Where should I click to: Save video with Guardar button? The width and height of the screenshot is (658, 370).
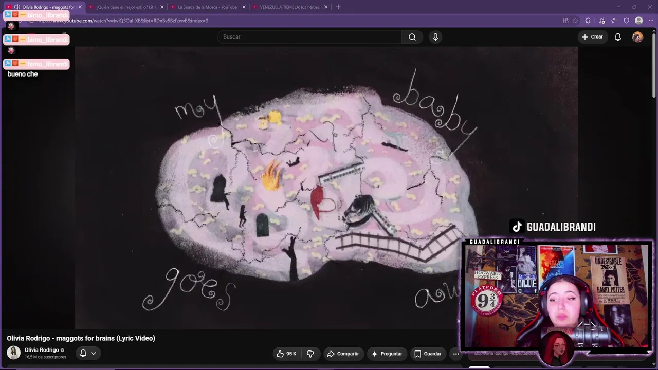point(428,354)
